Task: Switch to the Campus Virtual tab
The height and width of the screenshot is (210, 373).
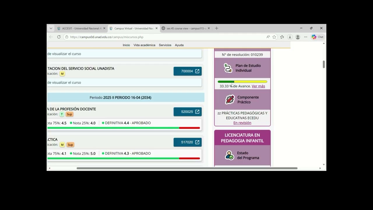Action: click(133, 28)
